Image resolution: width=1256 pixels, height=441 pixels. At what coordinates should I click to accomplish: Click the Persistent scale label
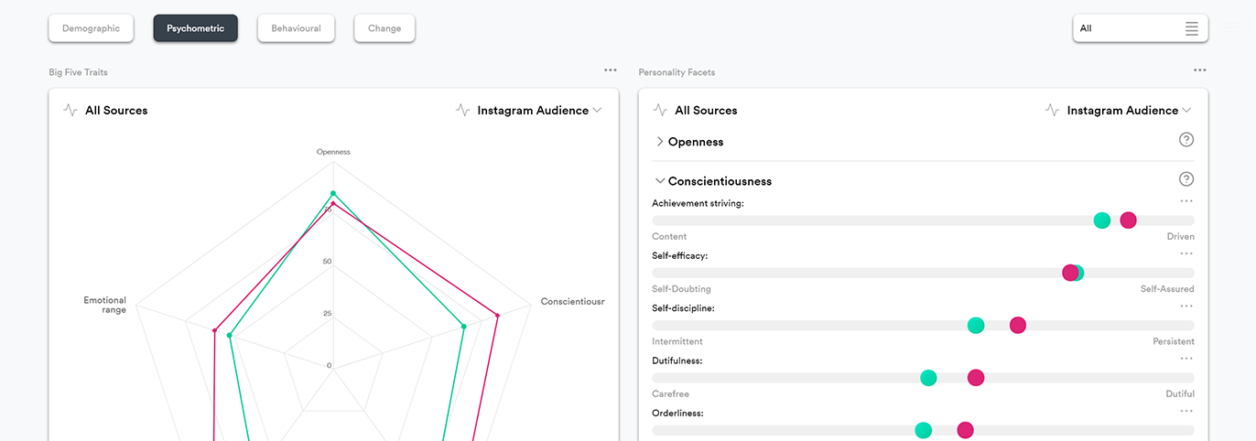[x=1174, y=341]
